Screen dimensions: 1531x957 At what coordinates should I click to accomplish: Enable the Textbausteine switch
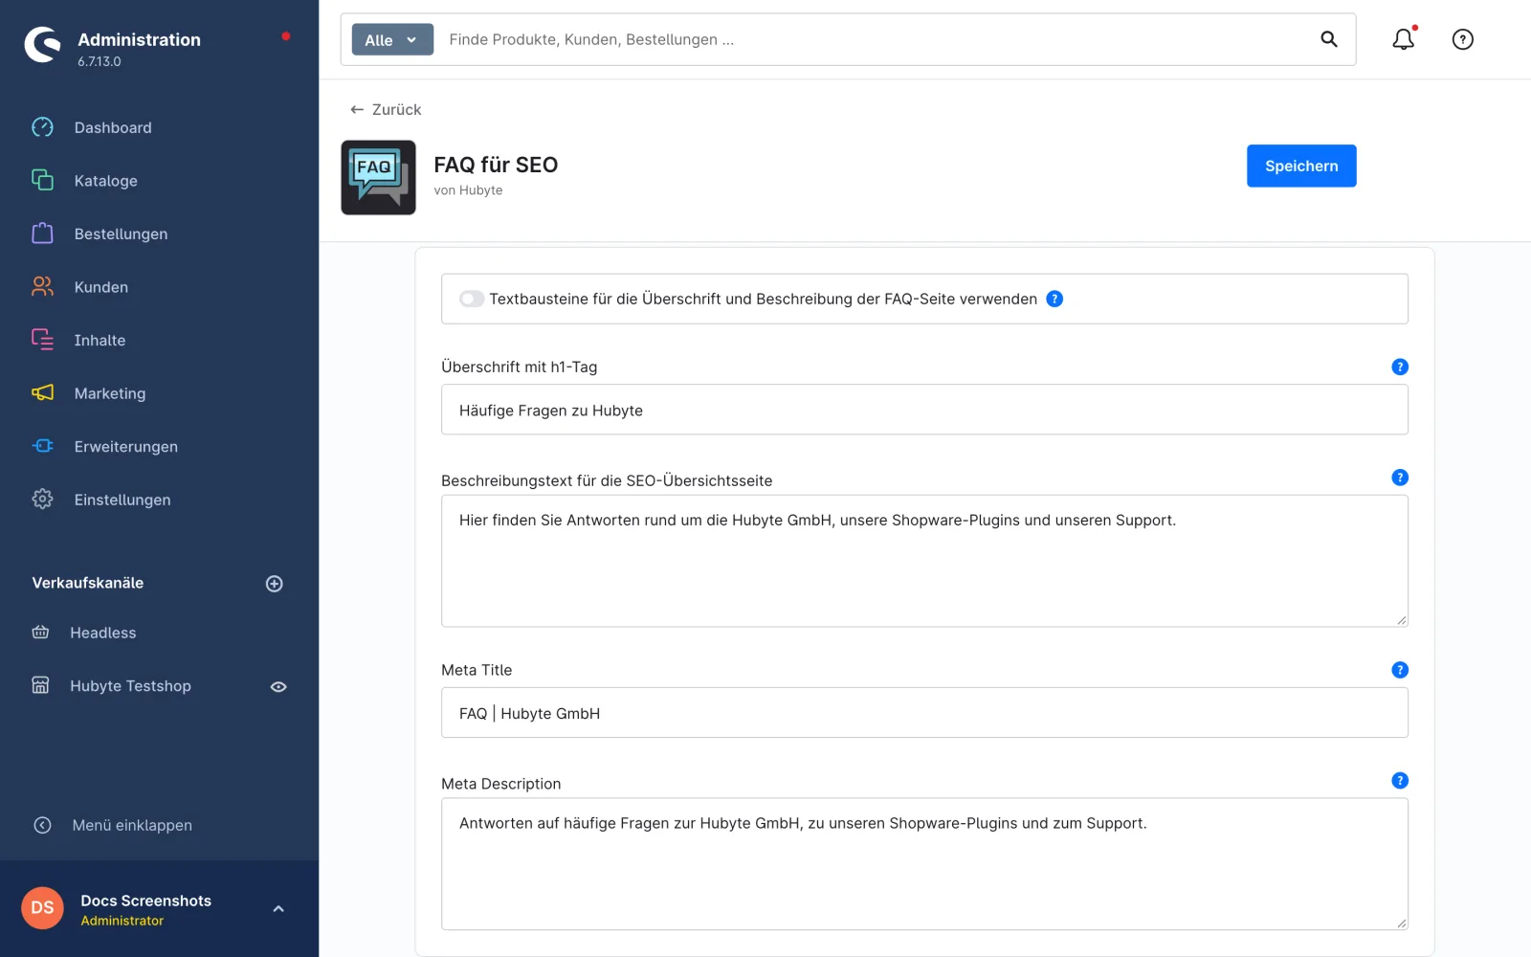tap(472, 299)
